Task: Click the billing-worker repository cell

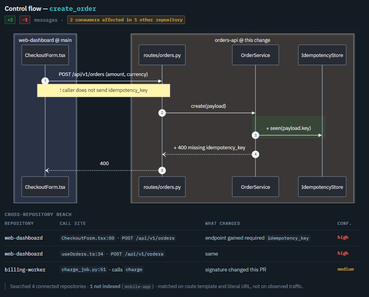Action: pyautogui.click(x=25, y=269)
